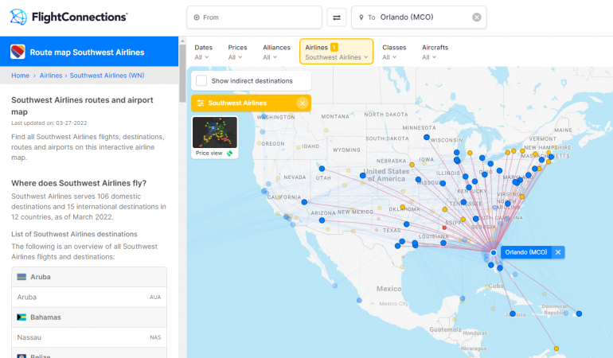The height and width of the screenshot is (358, 613).
Task: Go to Home breadcrumb link
Action: (20, 76)
